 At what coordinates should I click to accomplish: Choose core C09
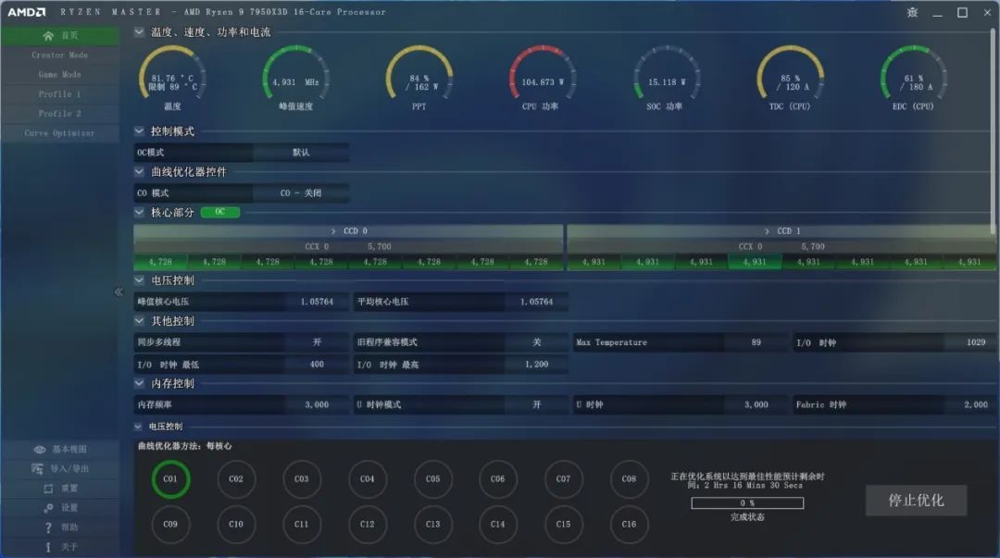click(170, 524)
